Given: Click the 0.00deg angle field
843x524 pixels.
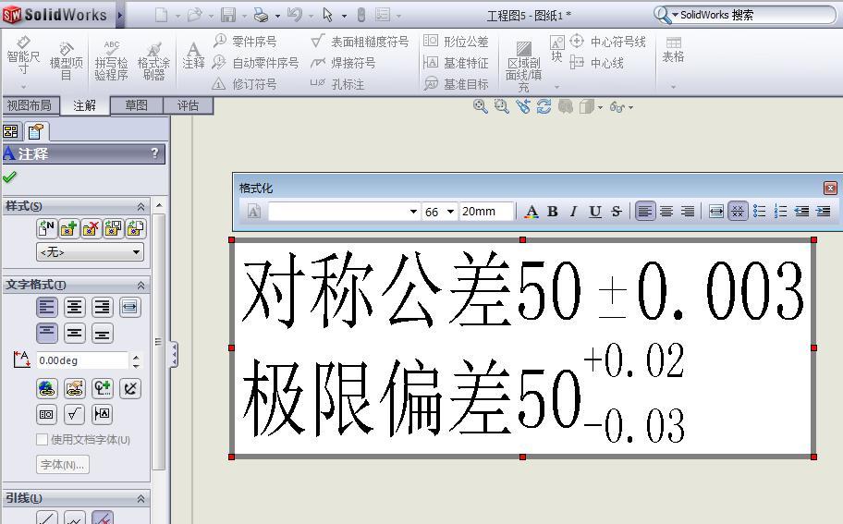Looking at the screenshot, I should click(x=83, y=360).
